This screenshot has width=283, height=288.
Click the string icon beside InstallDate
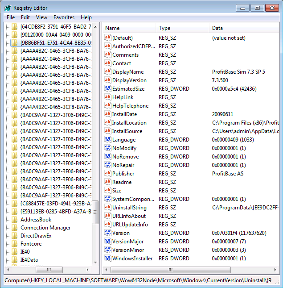[108, 114]
